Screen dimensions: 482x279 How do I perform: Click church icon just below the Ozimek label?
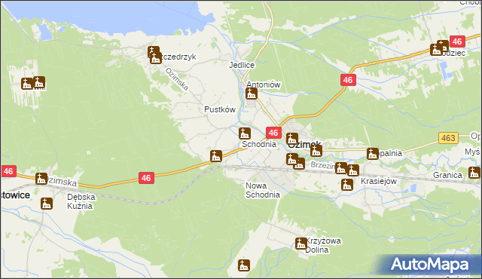(316, 151)
